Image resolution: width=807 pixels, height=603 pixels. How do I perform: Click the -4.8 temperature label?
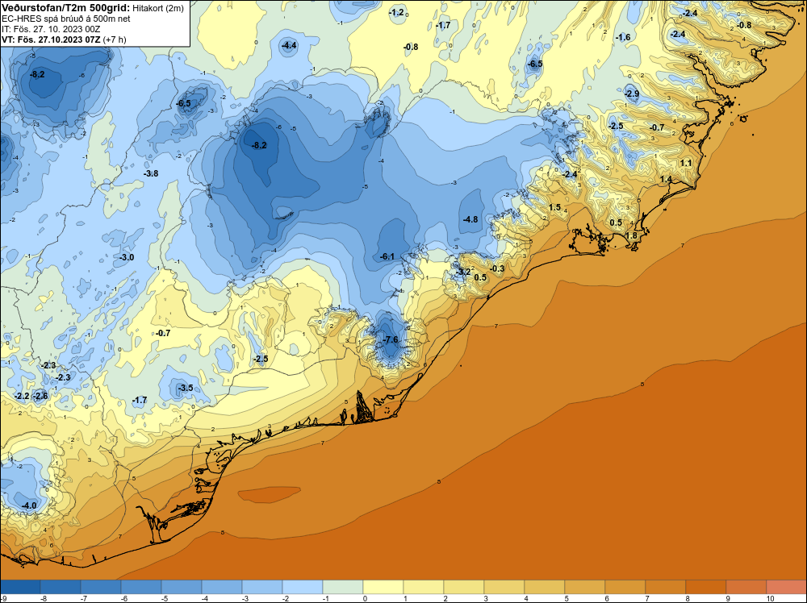[470, 219]
